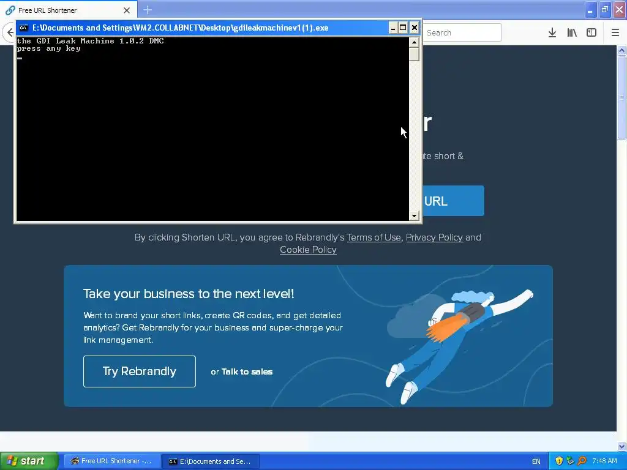
Task: Open Firefox library icon
Action: click(x=572, y=33)
